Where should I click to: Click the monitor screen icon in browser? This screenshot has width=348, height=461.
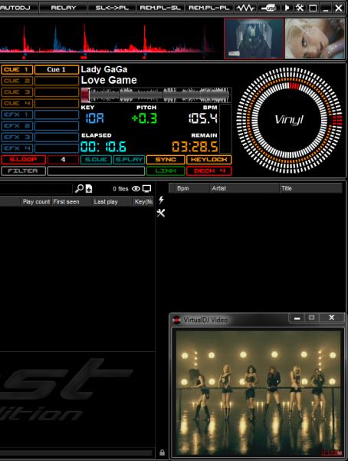[x=146, y=188]
